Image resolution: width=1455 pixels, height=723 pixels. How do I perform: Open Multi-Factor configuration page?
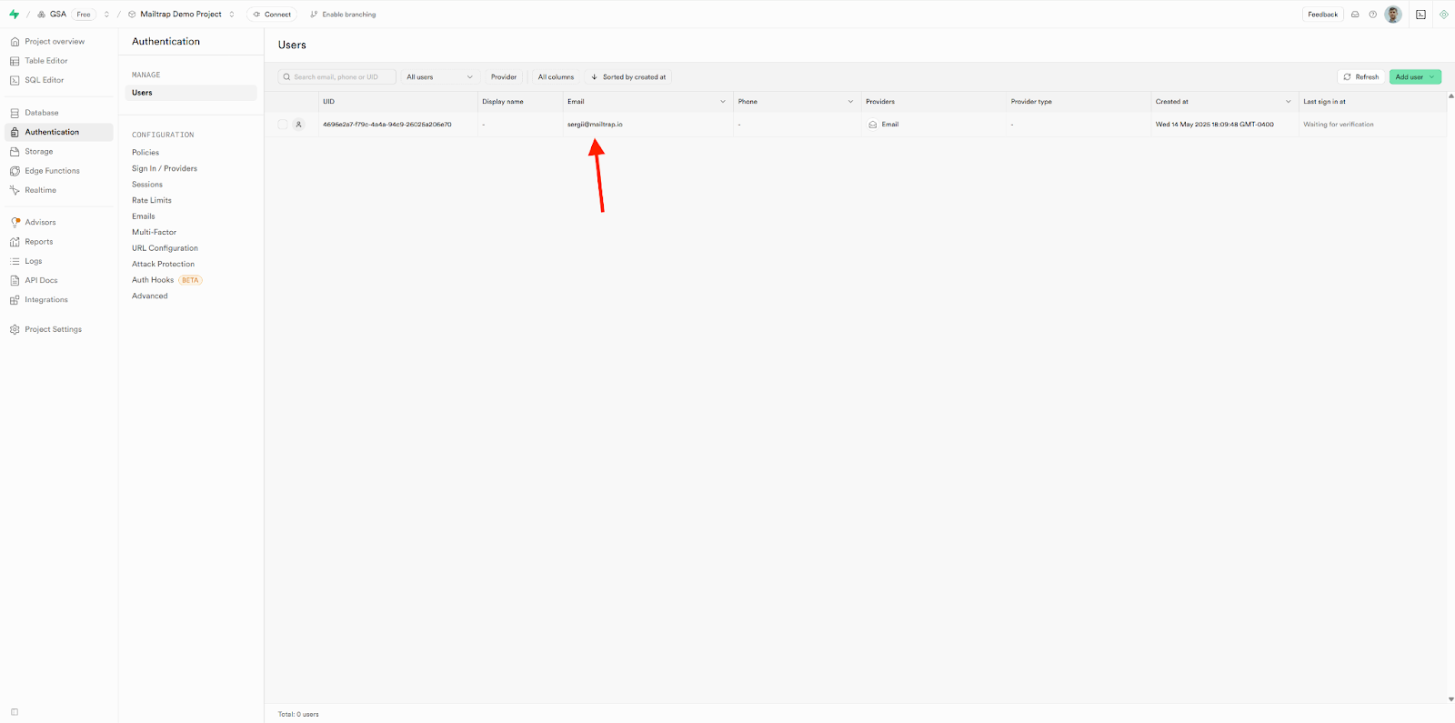pos(155,232)
